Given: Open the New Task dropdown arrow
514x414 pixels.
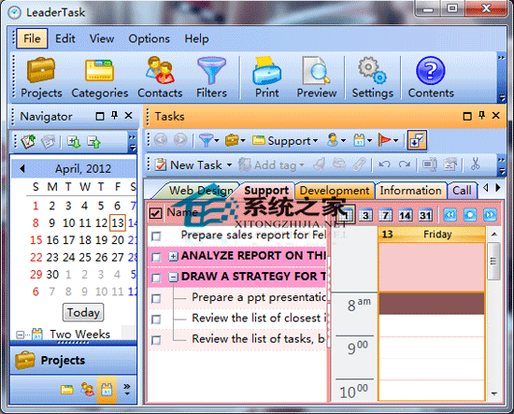Looking at the screenshot, I should coord(229,164).
